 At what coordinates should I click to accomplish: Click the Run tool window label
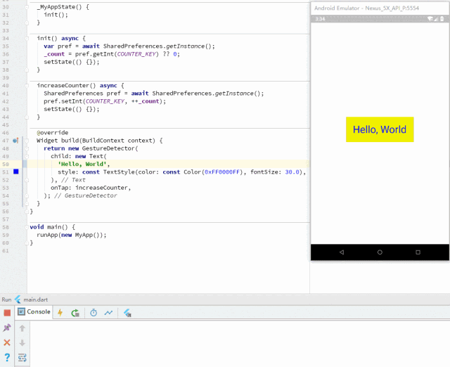6,300
